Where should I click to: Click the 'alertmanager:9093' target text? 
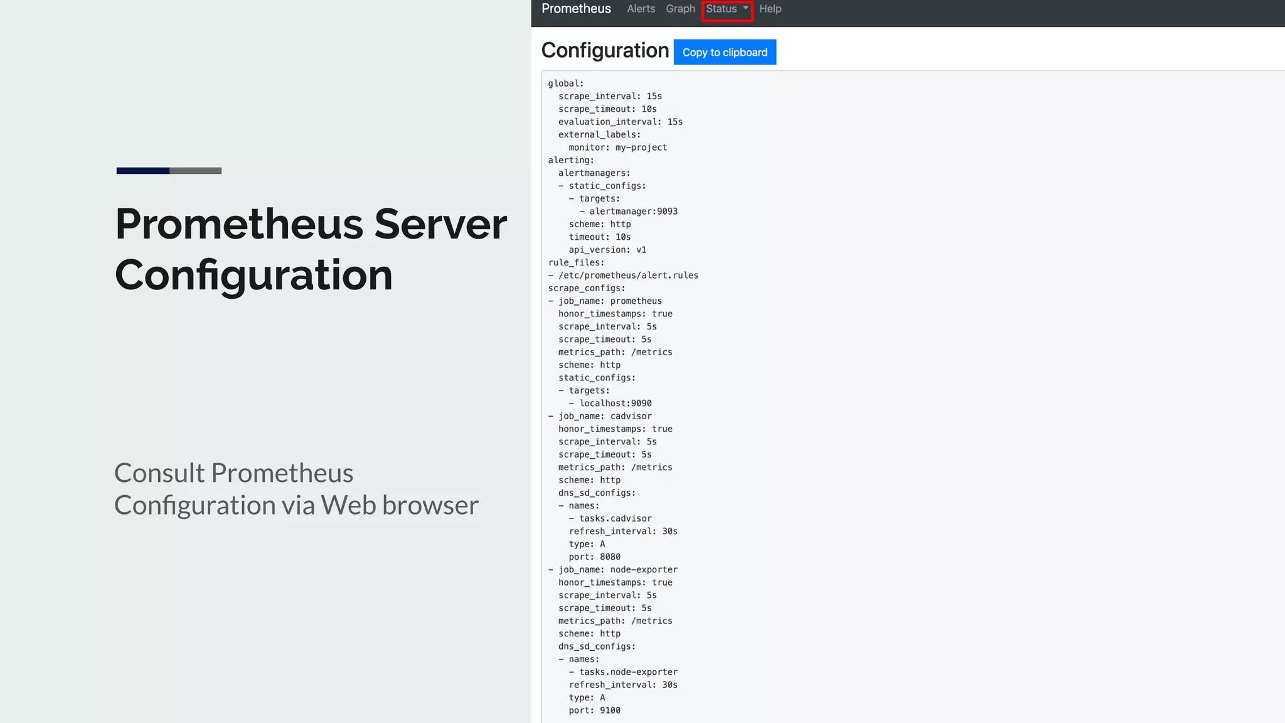point(633,212)
